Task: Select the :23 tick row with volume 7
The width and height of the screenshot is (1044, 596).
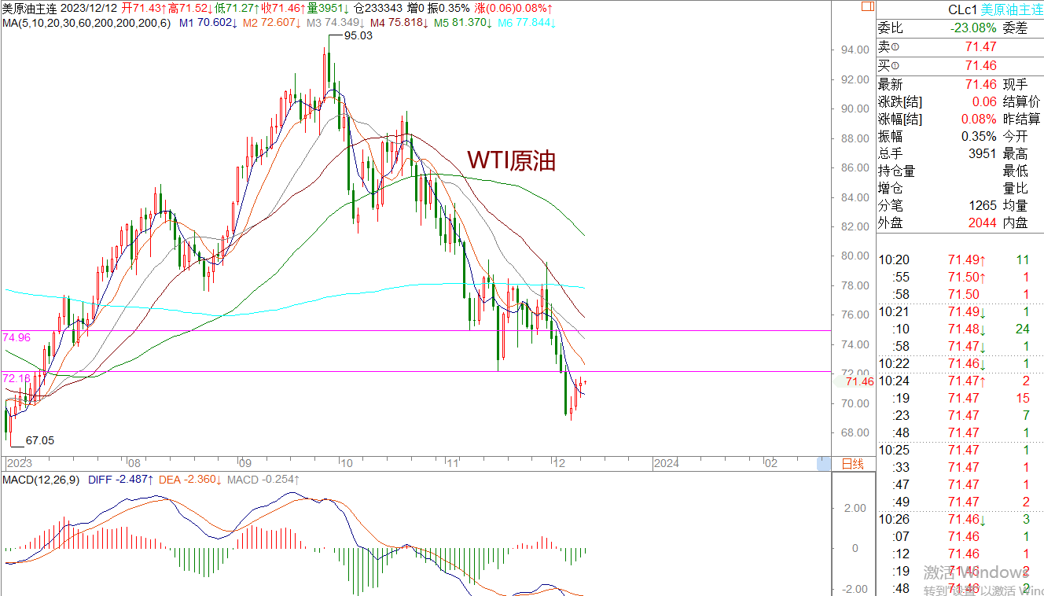Action: 960,416
